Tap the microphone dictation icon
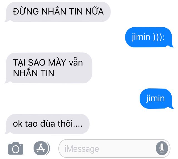The image size is (178, 159). click(162, 148)
